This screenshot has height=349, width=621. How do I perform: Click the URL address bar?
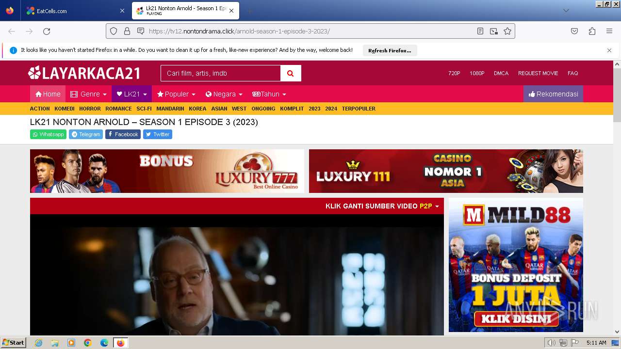[310, 31]
